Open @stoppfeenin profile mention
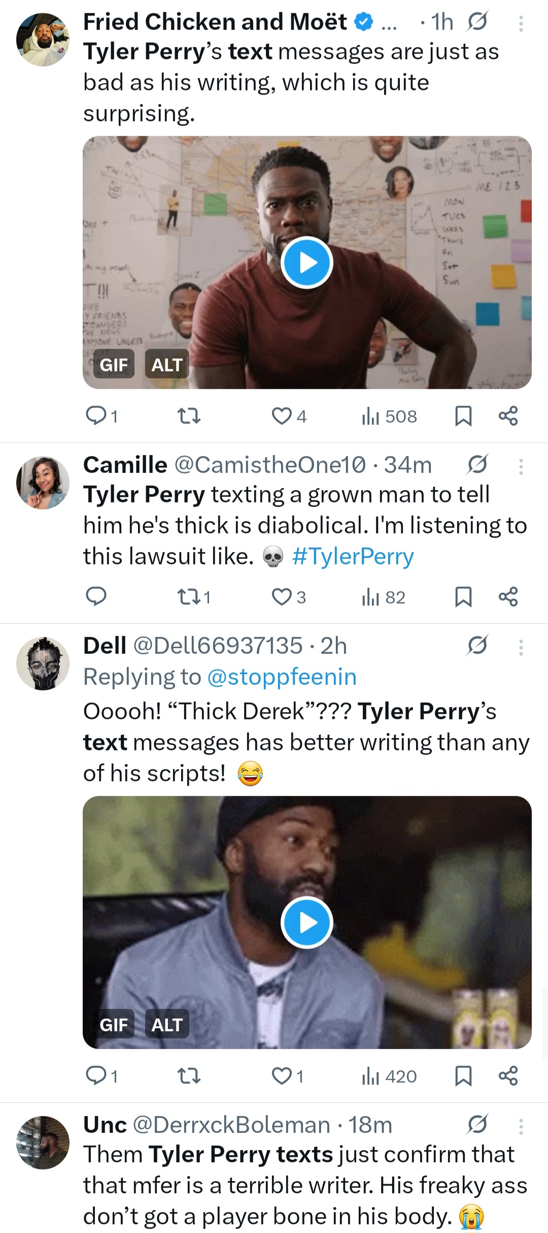 [282, 677]
